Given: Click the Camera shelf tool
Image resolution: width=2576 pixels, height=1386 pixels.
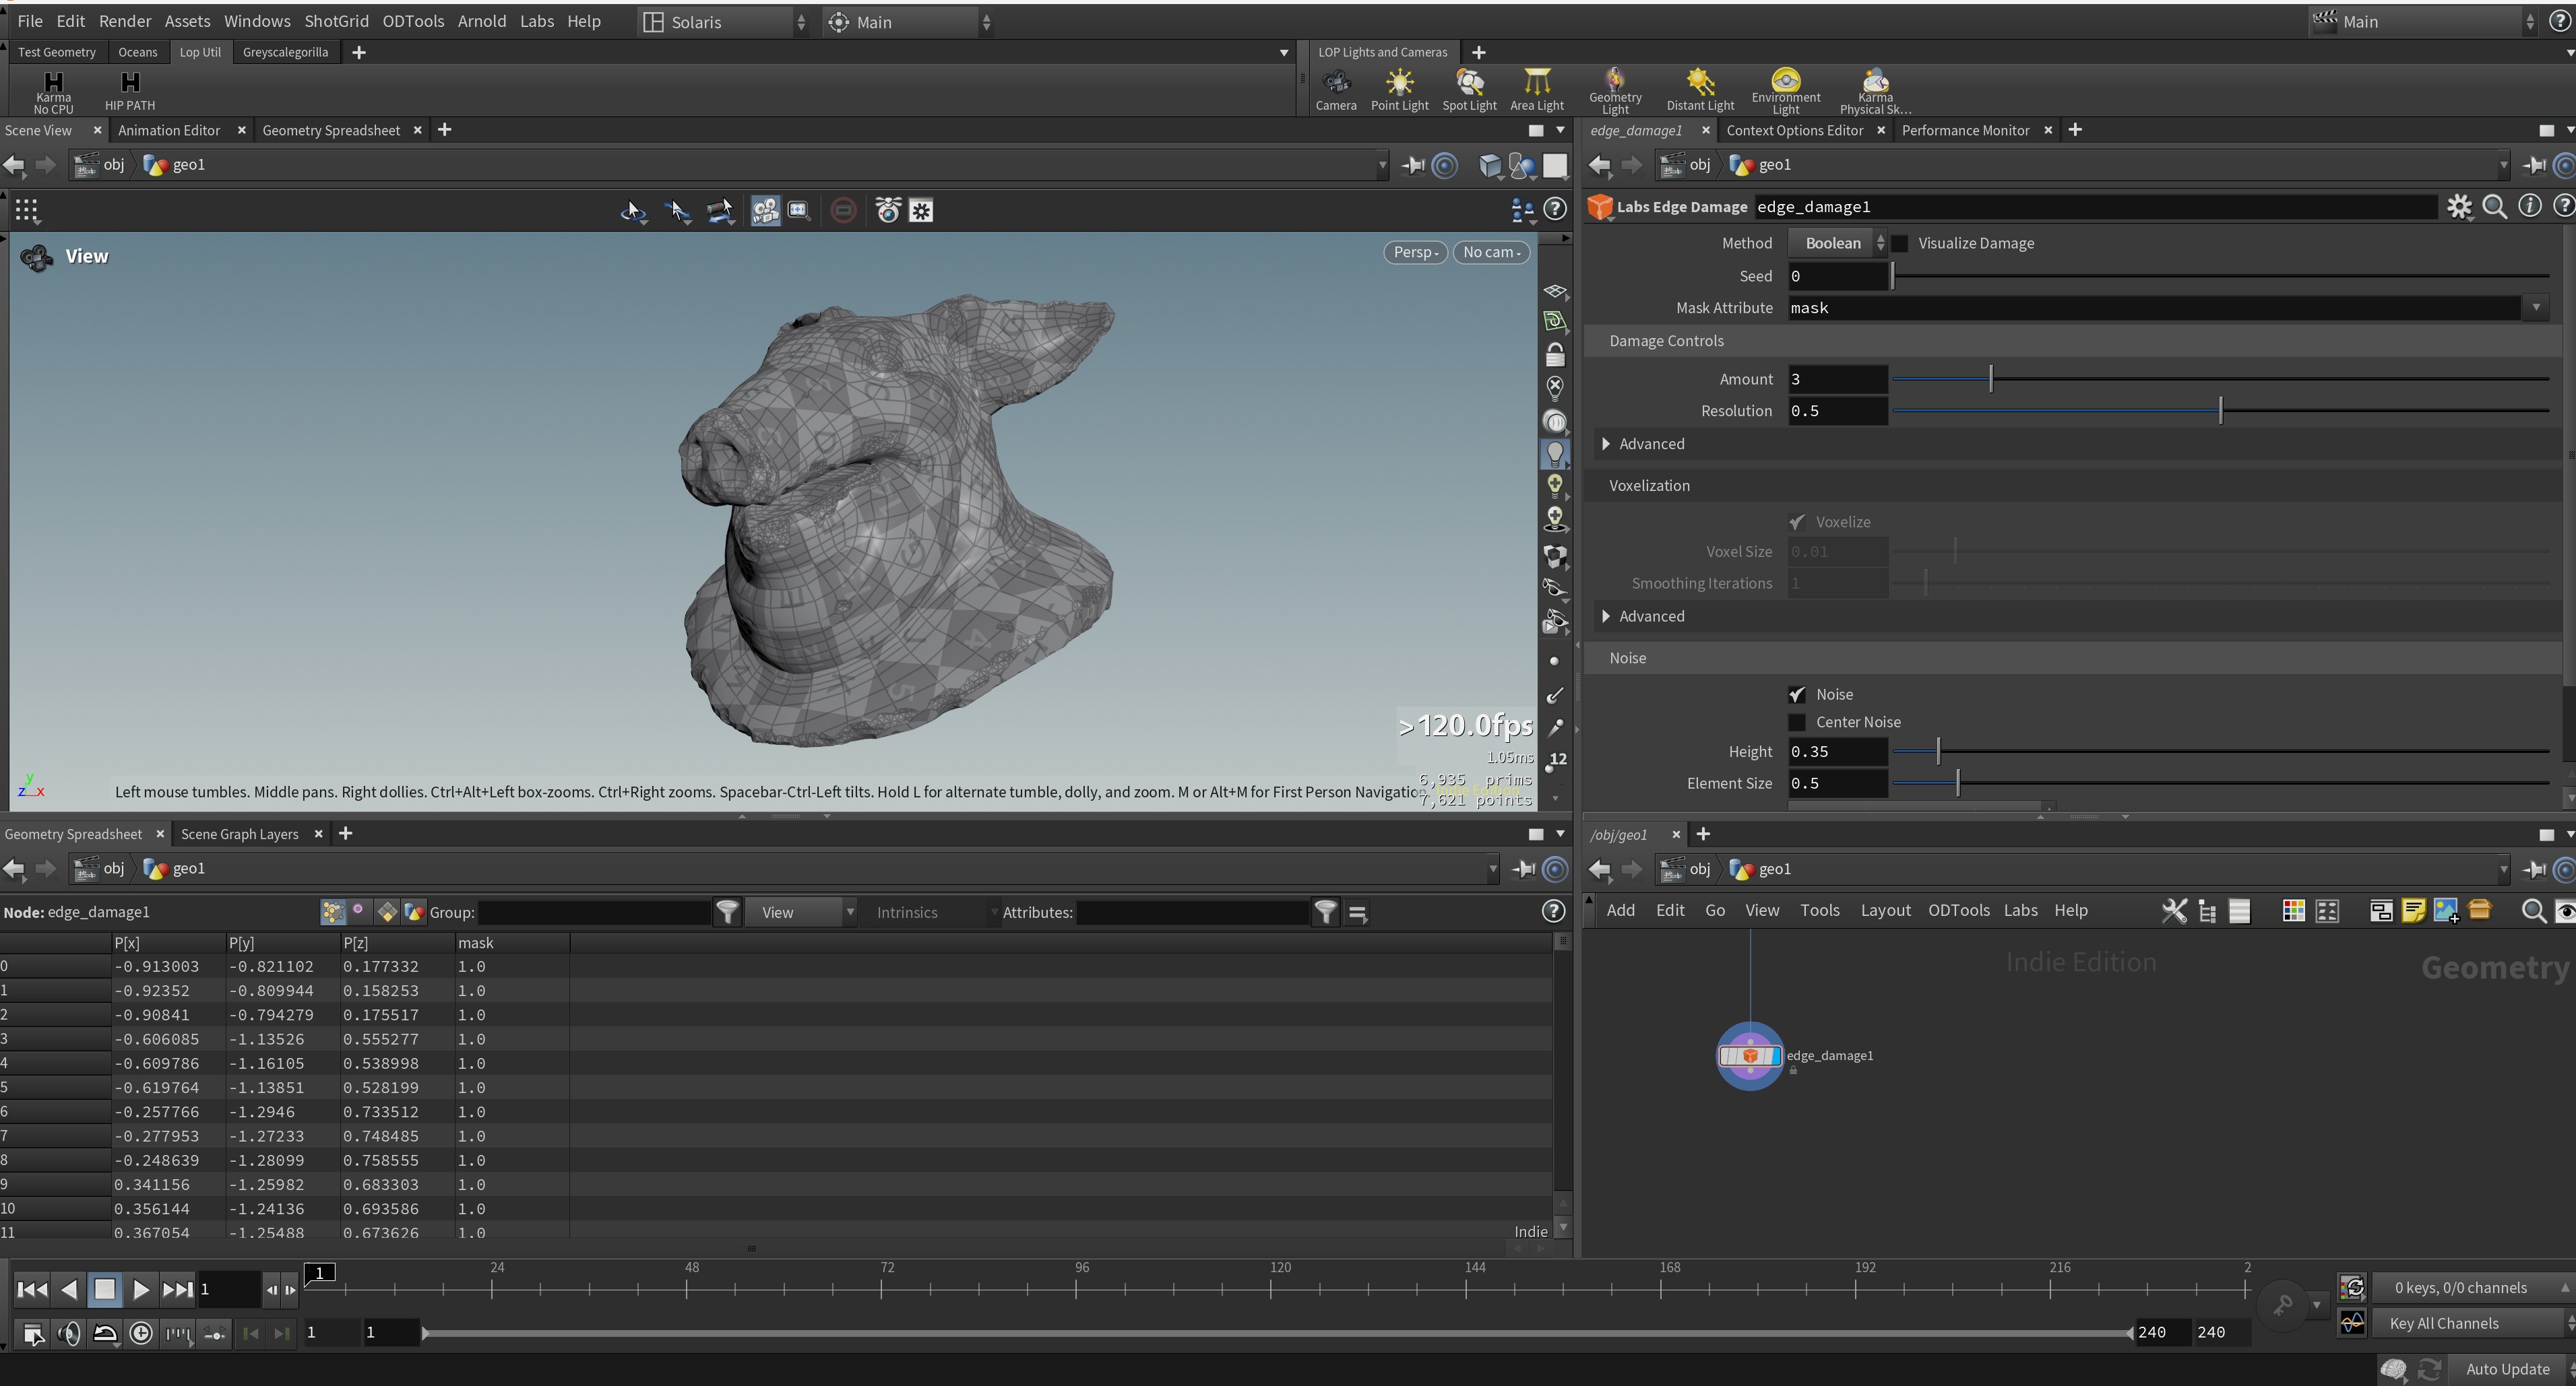Looking at the screenshot, I should (1335, 89).
